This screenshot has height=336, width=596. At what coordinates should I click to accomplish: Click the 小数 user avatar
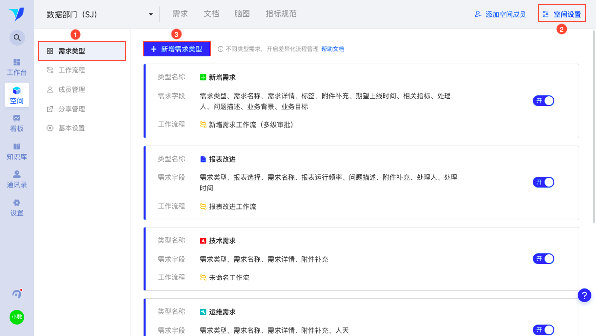tap(17, 317)
